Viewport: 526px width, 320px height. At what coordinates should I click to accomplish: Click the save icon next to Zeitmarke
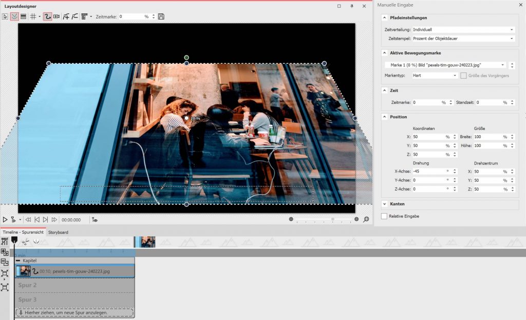(161, 16)
